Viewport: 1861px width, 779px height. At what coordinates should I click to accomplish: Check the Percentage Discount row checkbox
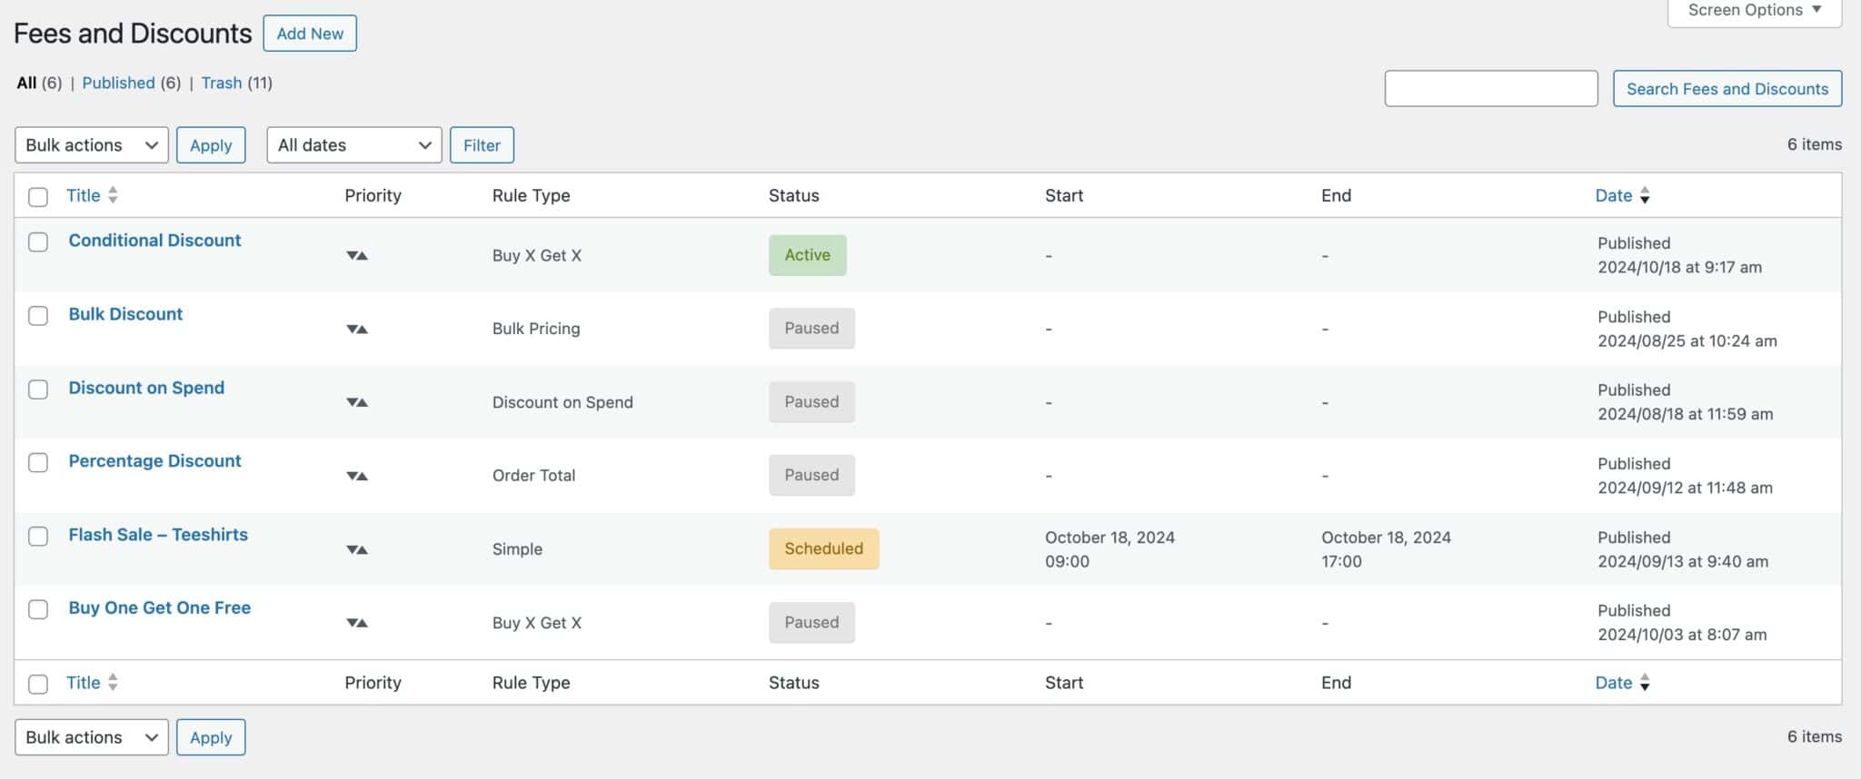point(38,462)
